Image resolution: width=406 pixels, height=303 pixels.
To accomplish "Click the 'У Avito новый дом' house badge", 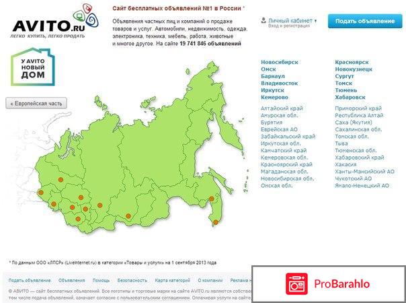I will (32, 68).
